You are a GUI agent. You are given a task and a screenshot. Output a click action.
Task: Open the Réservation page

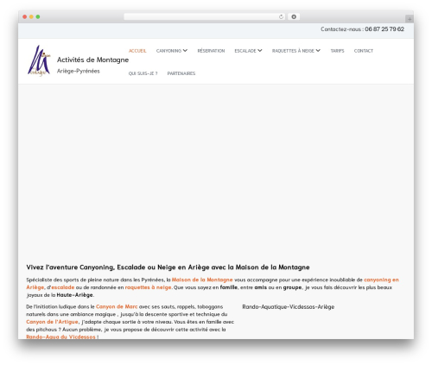tap(211, 51)
